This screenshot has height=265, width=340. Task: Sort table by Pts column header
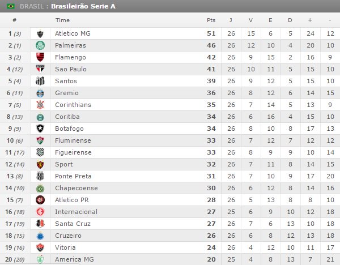pos(211,20)
